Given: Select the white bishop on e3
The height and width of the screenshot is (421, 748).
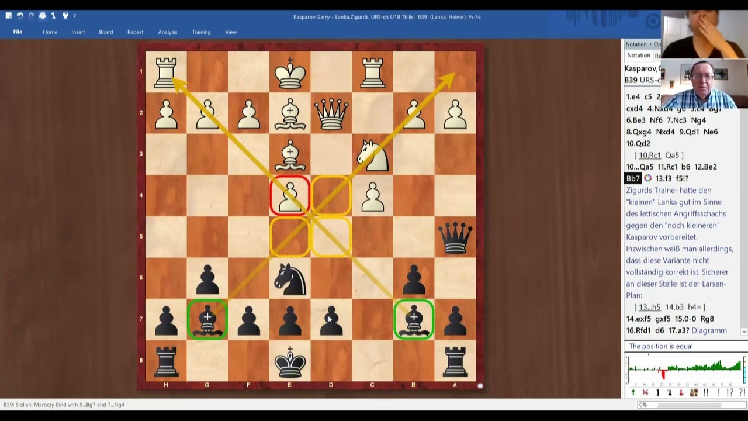Looking at the screenshot, I should click(x=290, y=154).
